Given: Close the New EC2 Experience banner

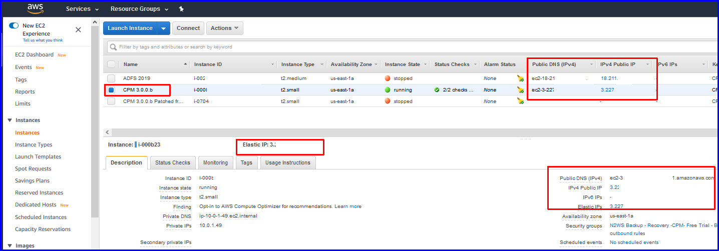Looking at the screenshot, I should [x=78, y=29].
